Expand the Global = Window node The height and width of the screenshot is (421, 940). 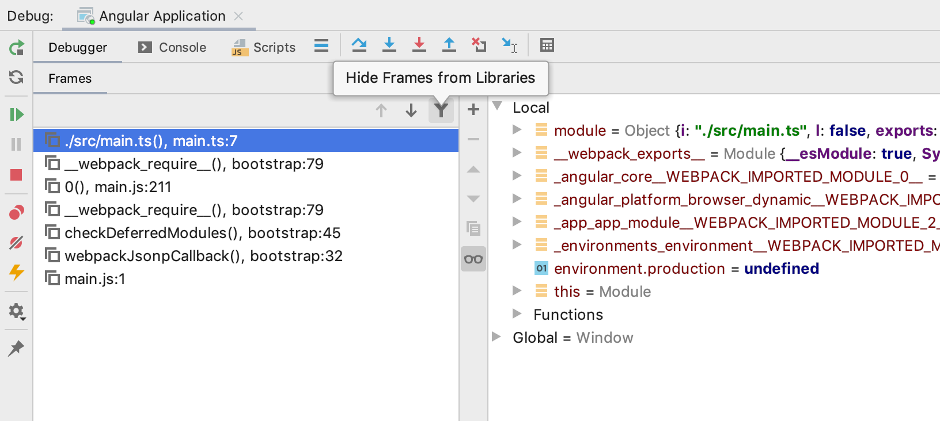(496, 337)
